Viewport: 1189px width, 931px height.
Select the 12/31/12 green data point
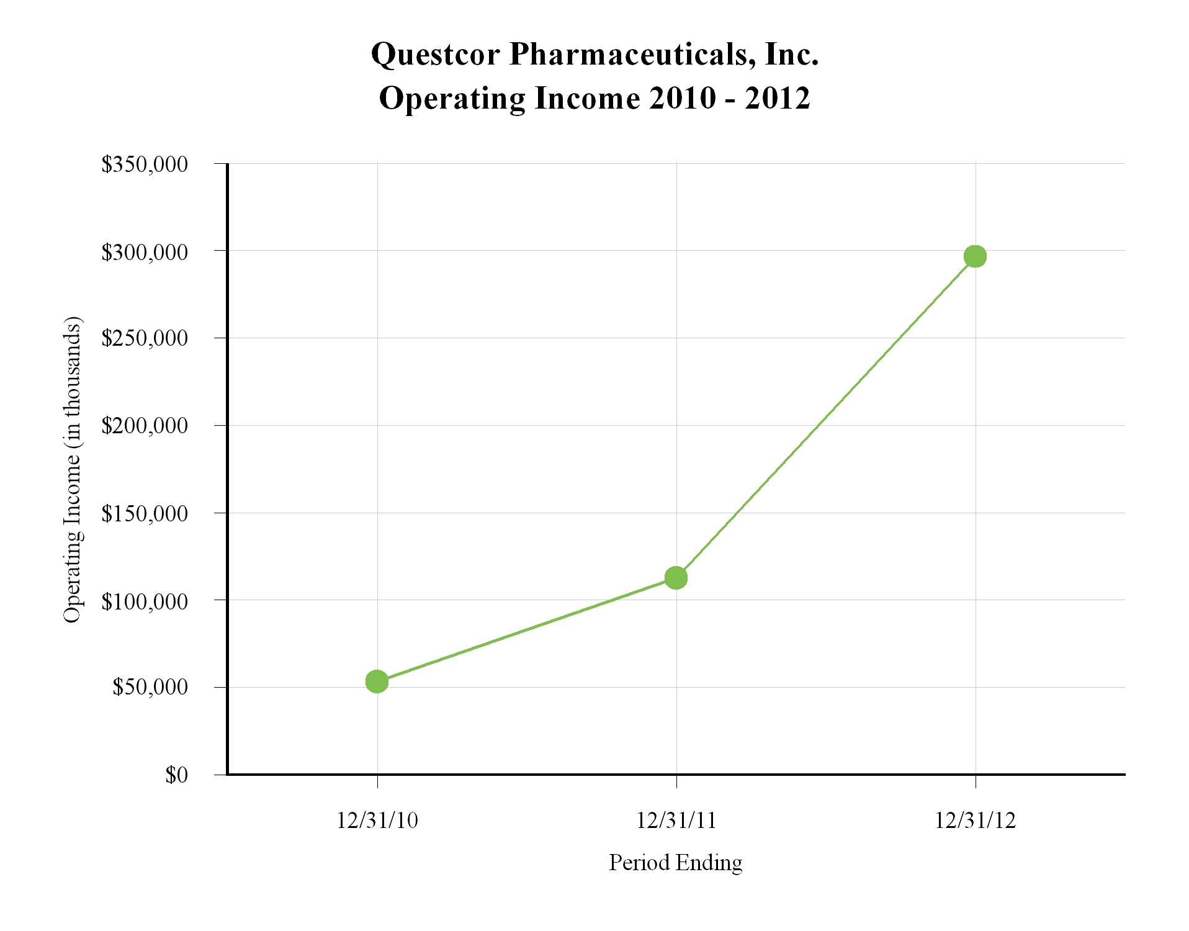[975, 256]
